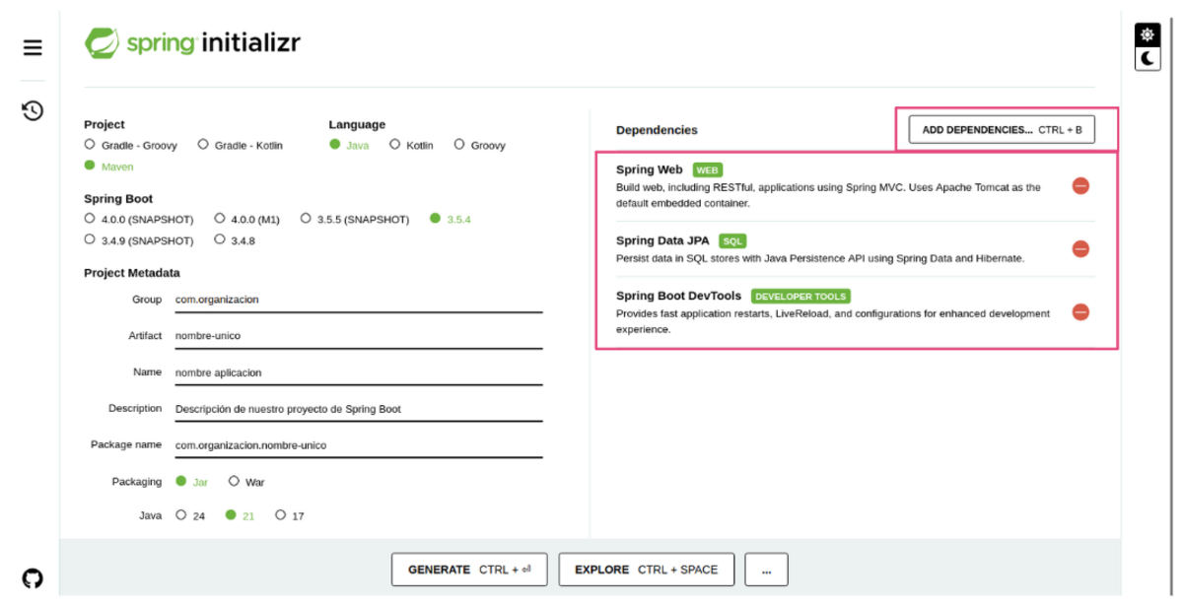This screenshot has width=1183, height=606.
Task: Click the Description input field
Action: point(358,408)
